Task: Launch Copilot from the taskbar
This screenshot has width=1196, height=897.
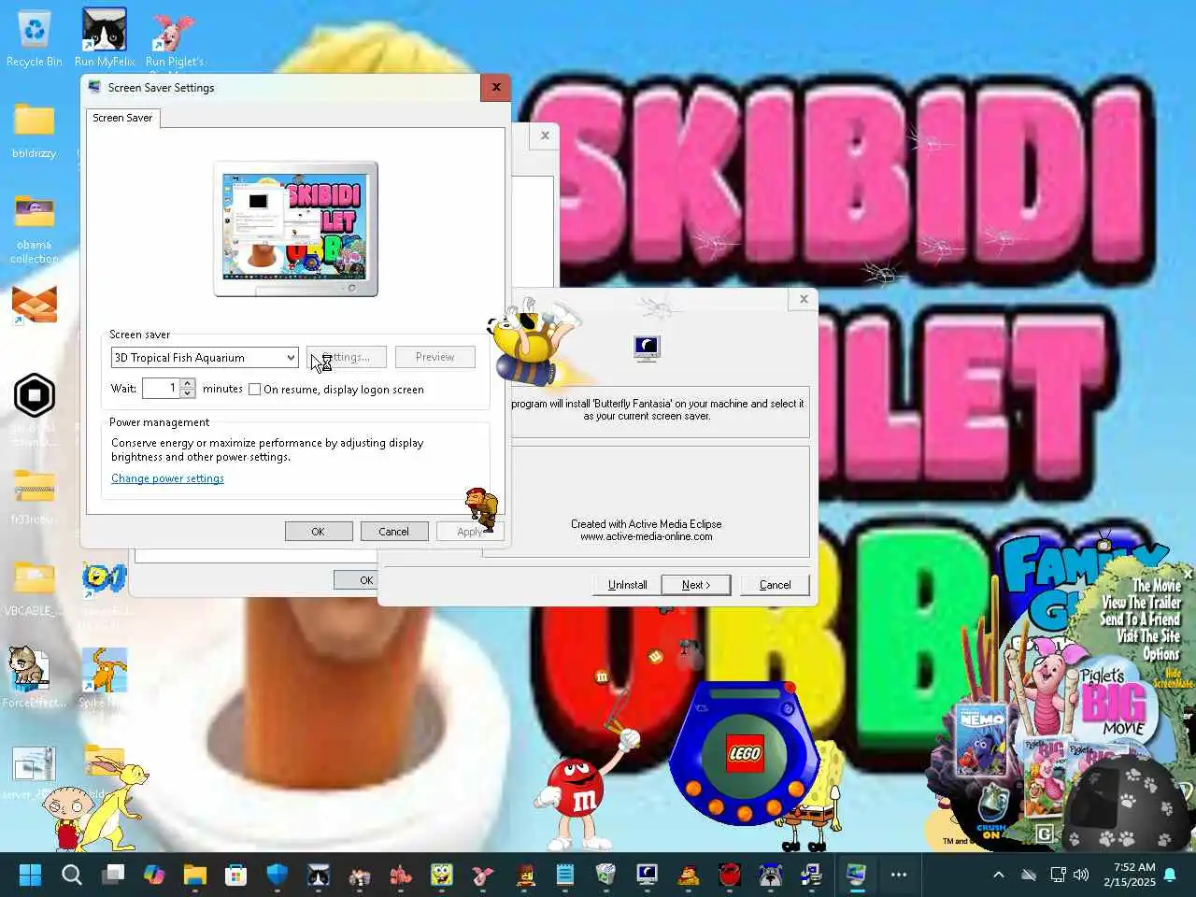Action: click(154, 875)
